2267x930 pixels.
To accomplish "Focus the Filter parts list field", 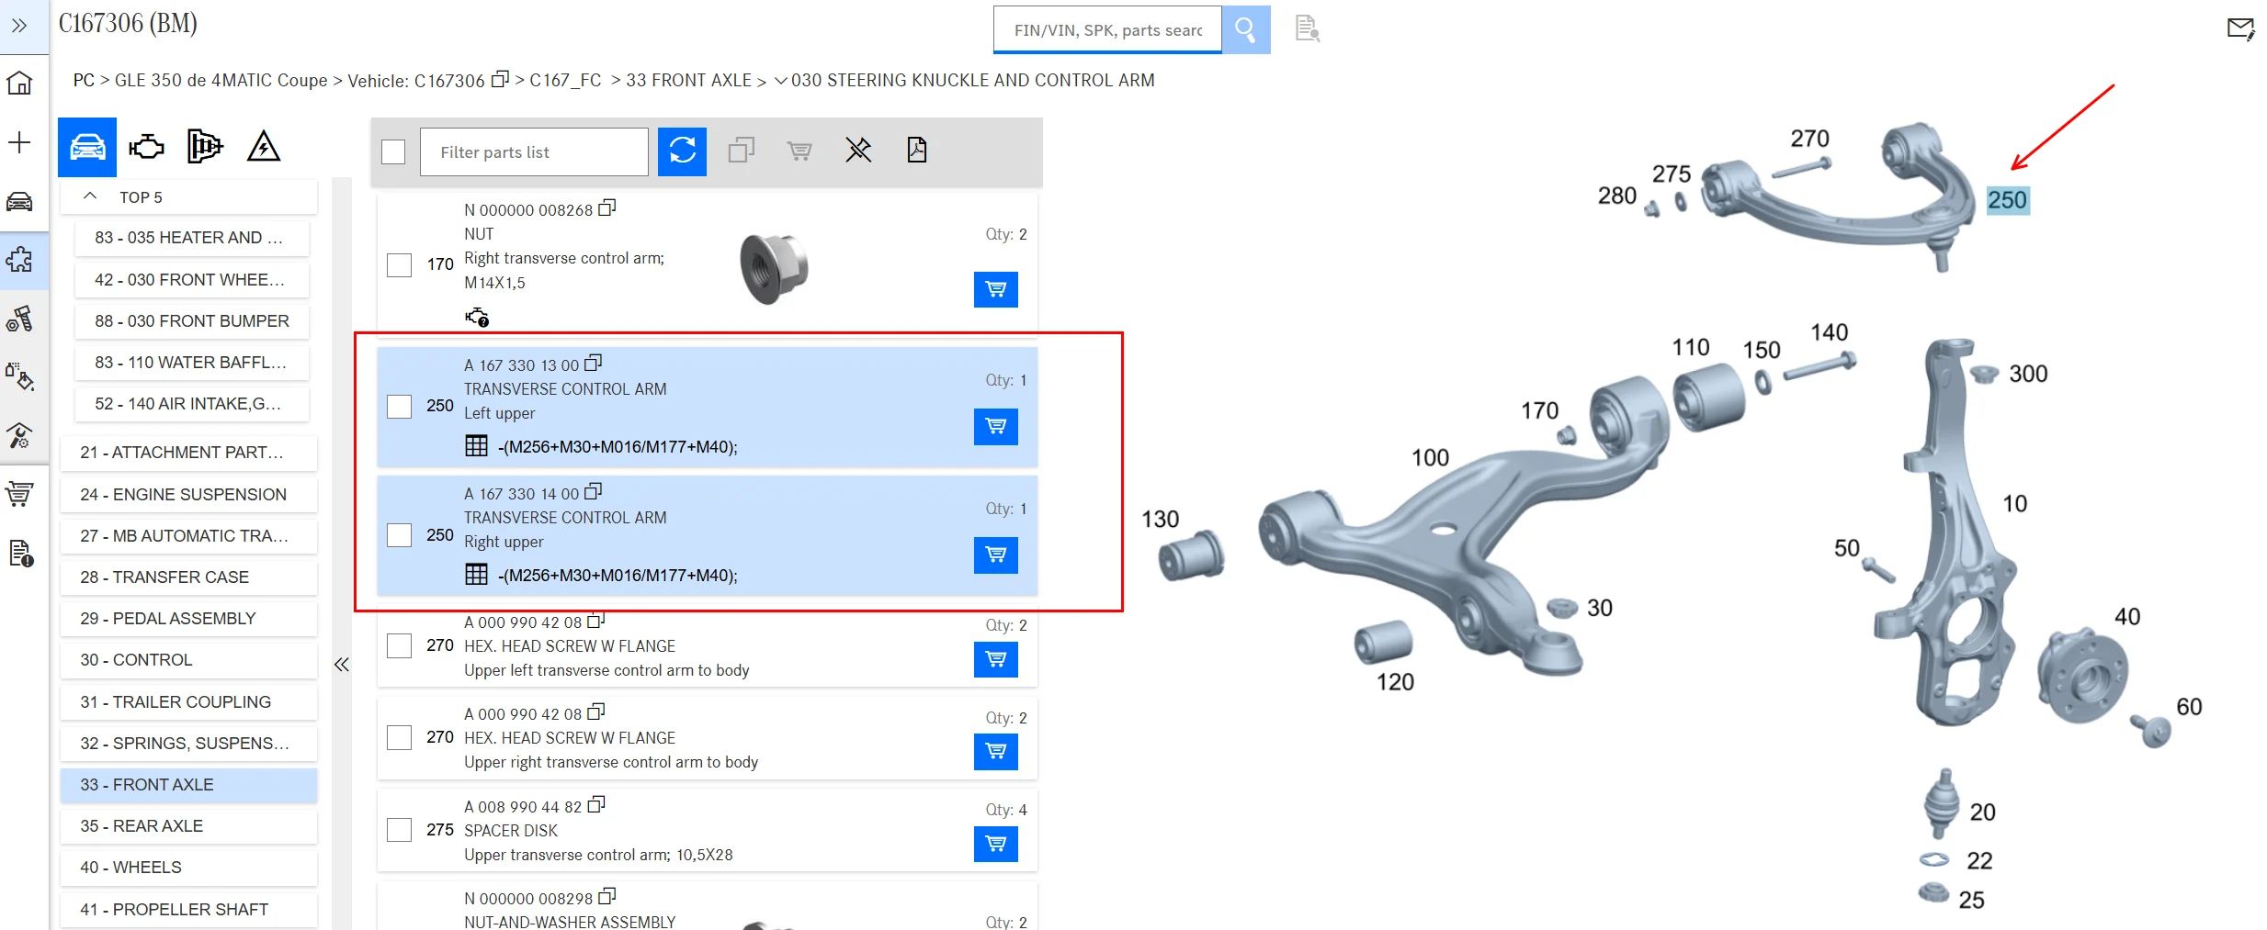I will (534, 151).
